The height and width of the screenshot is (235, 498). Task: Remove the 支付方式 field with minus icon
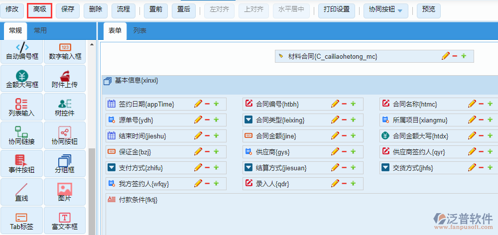[x=207, y=167]
